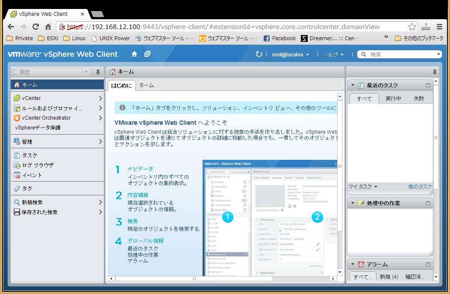450x294 pixels.
Task: Collapse the 最近のタスク panel
Action: (x=353, y=85)
